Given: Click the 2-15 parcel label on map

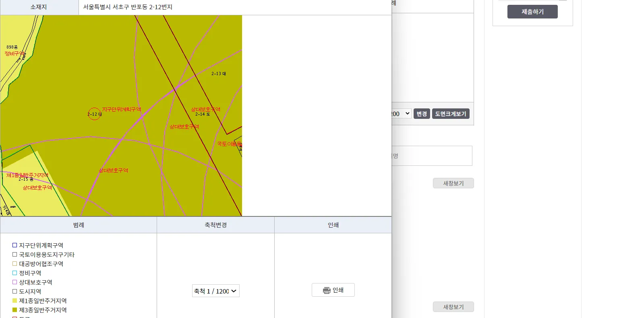Looking at the screenshot, I should click(x=26, y=179).
